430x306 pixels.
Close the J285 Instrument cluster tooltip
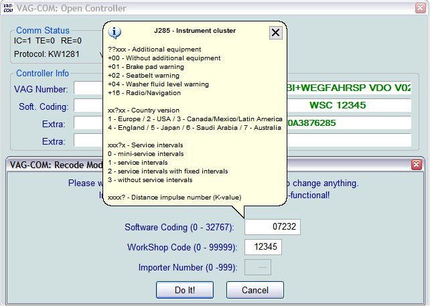pyautogui.click(x=275, y=33)
